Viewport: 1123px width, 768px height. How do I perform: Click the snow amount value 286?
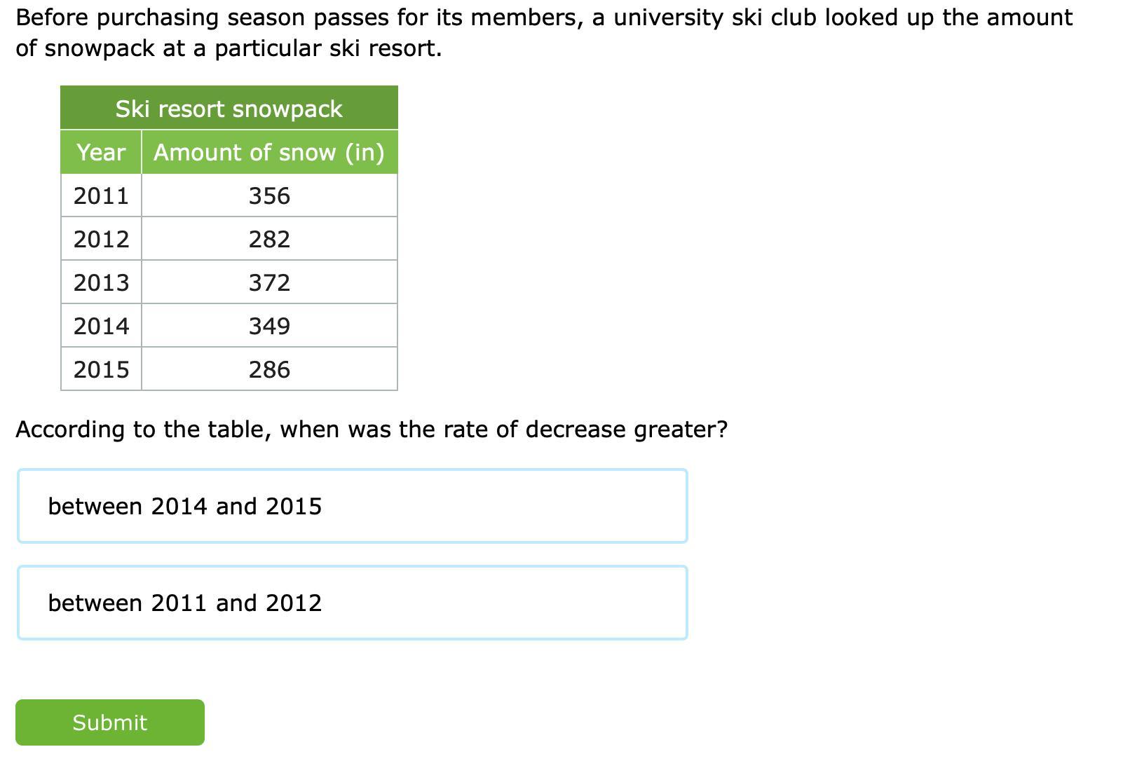tap(269, 369)
